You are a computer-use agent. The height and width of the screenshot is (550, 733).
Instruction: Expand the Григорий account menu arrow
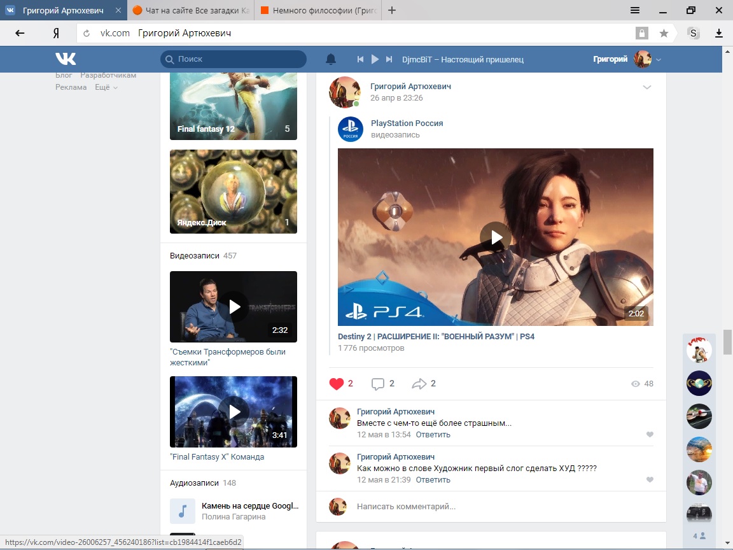(x=659, y=59)
